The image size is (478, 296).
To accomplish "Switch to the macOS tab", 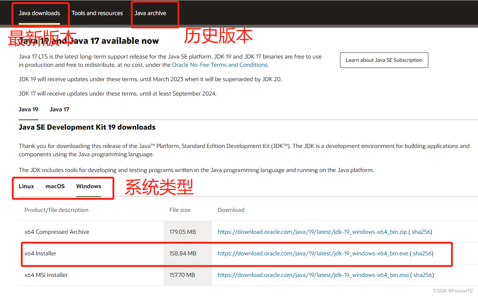I will pos(55,186).
